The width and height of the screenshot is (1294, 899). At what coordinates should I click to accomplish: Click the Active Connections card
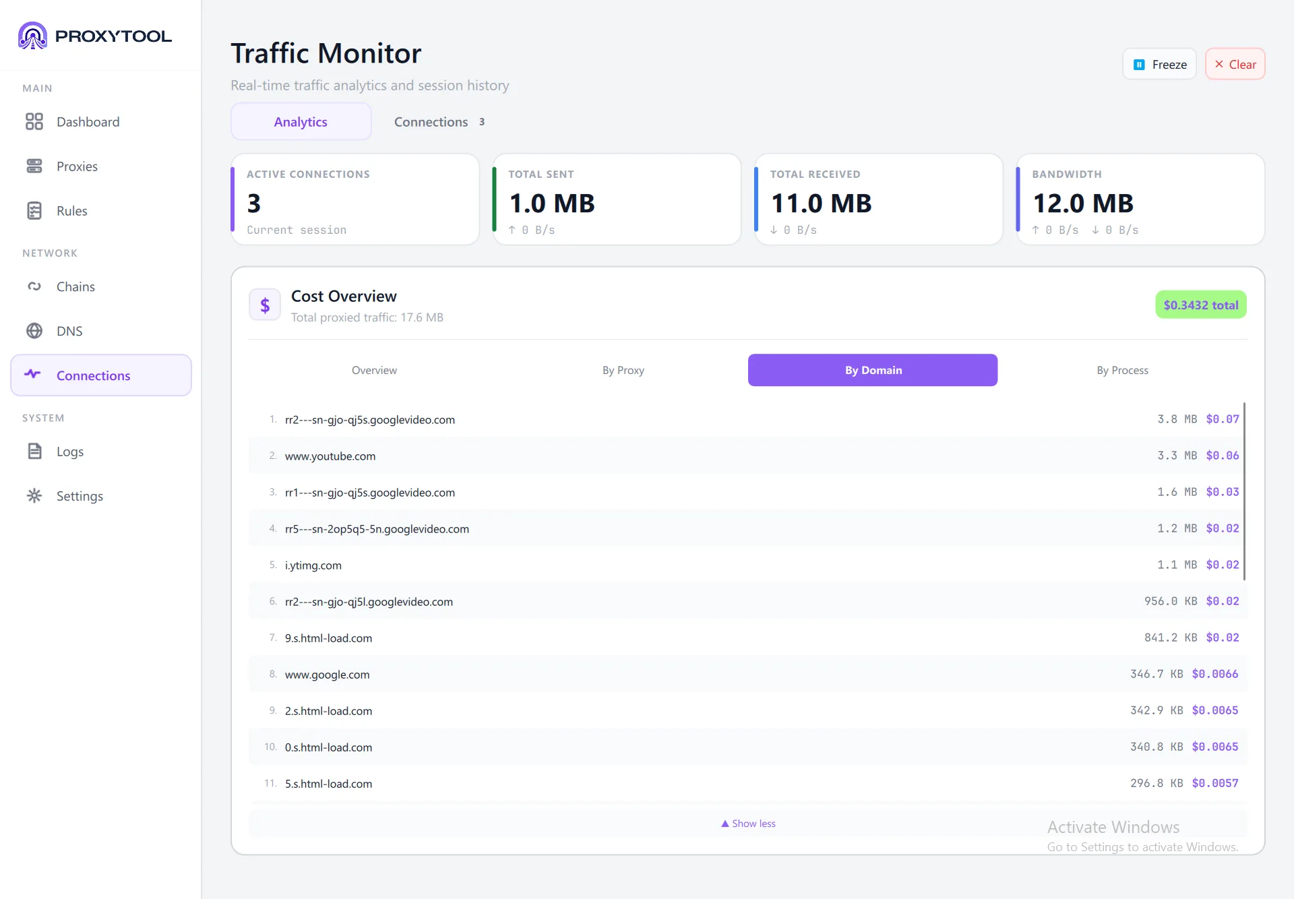pyautogui.click(x=355, y=199)
